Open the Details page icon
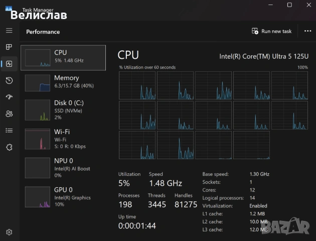Screen dimensions: 316x241 click(9, 130)
